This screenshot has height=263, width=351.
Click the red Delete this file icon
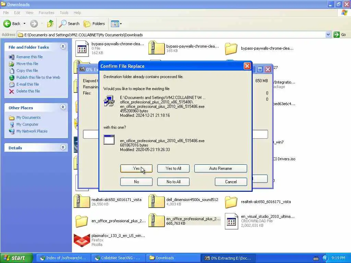[12, 91]
